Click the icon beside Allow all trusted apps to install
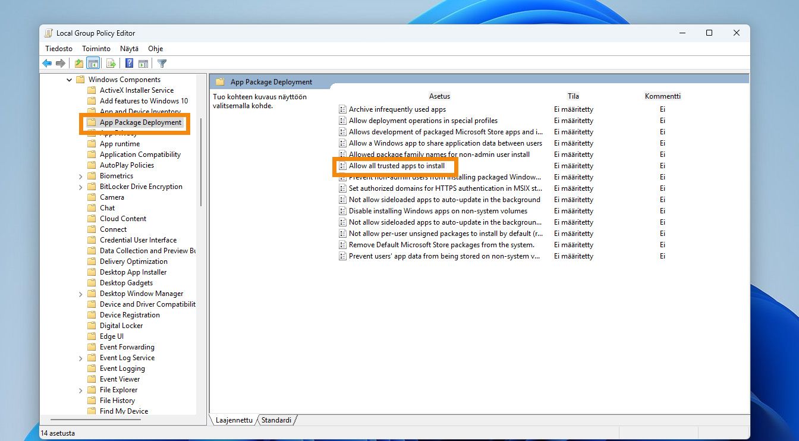 coord(342,166)
